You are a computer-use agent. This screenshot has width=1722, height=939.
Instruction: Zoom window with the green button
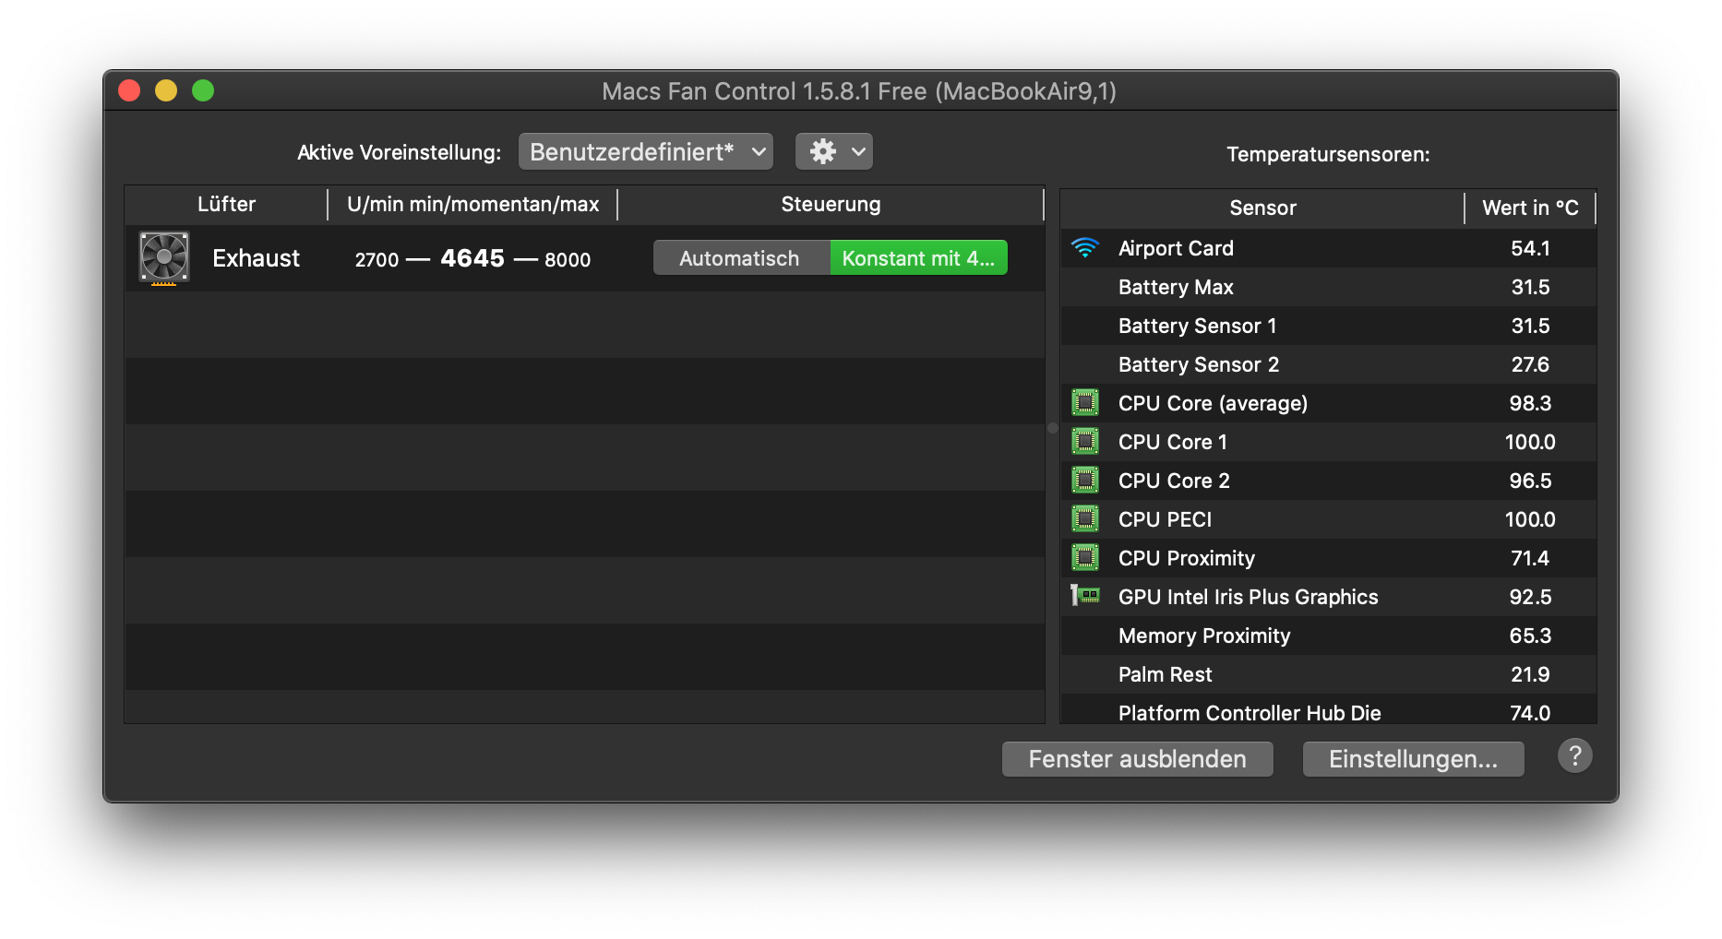click(203, 90)
